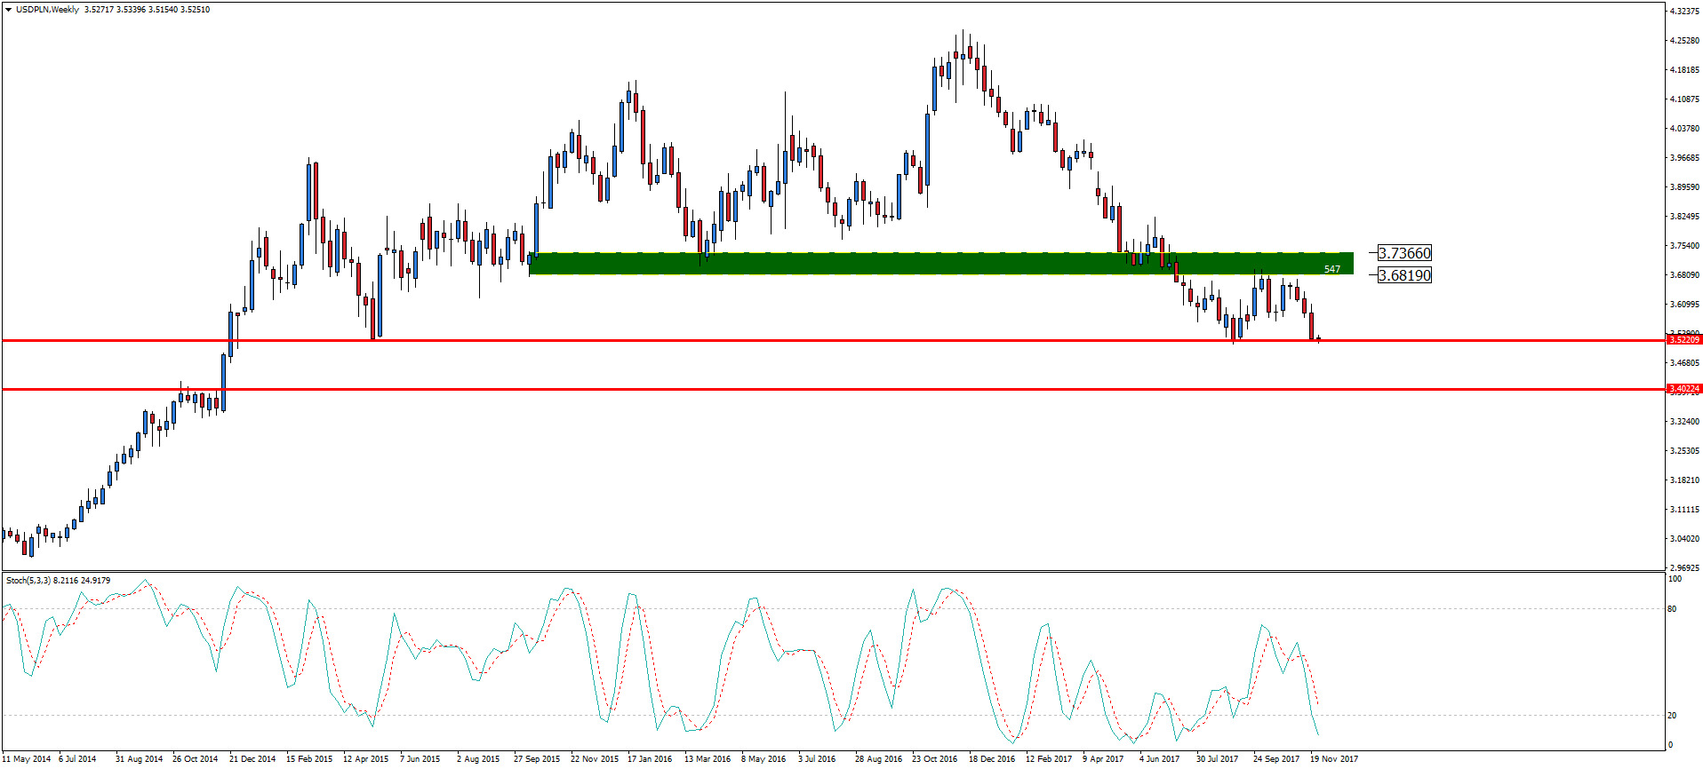Click the 18 Dec 2016 date label
This screenshot has height=769, width=1703.
click(992, 759)
